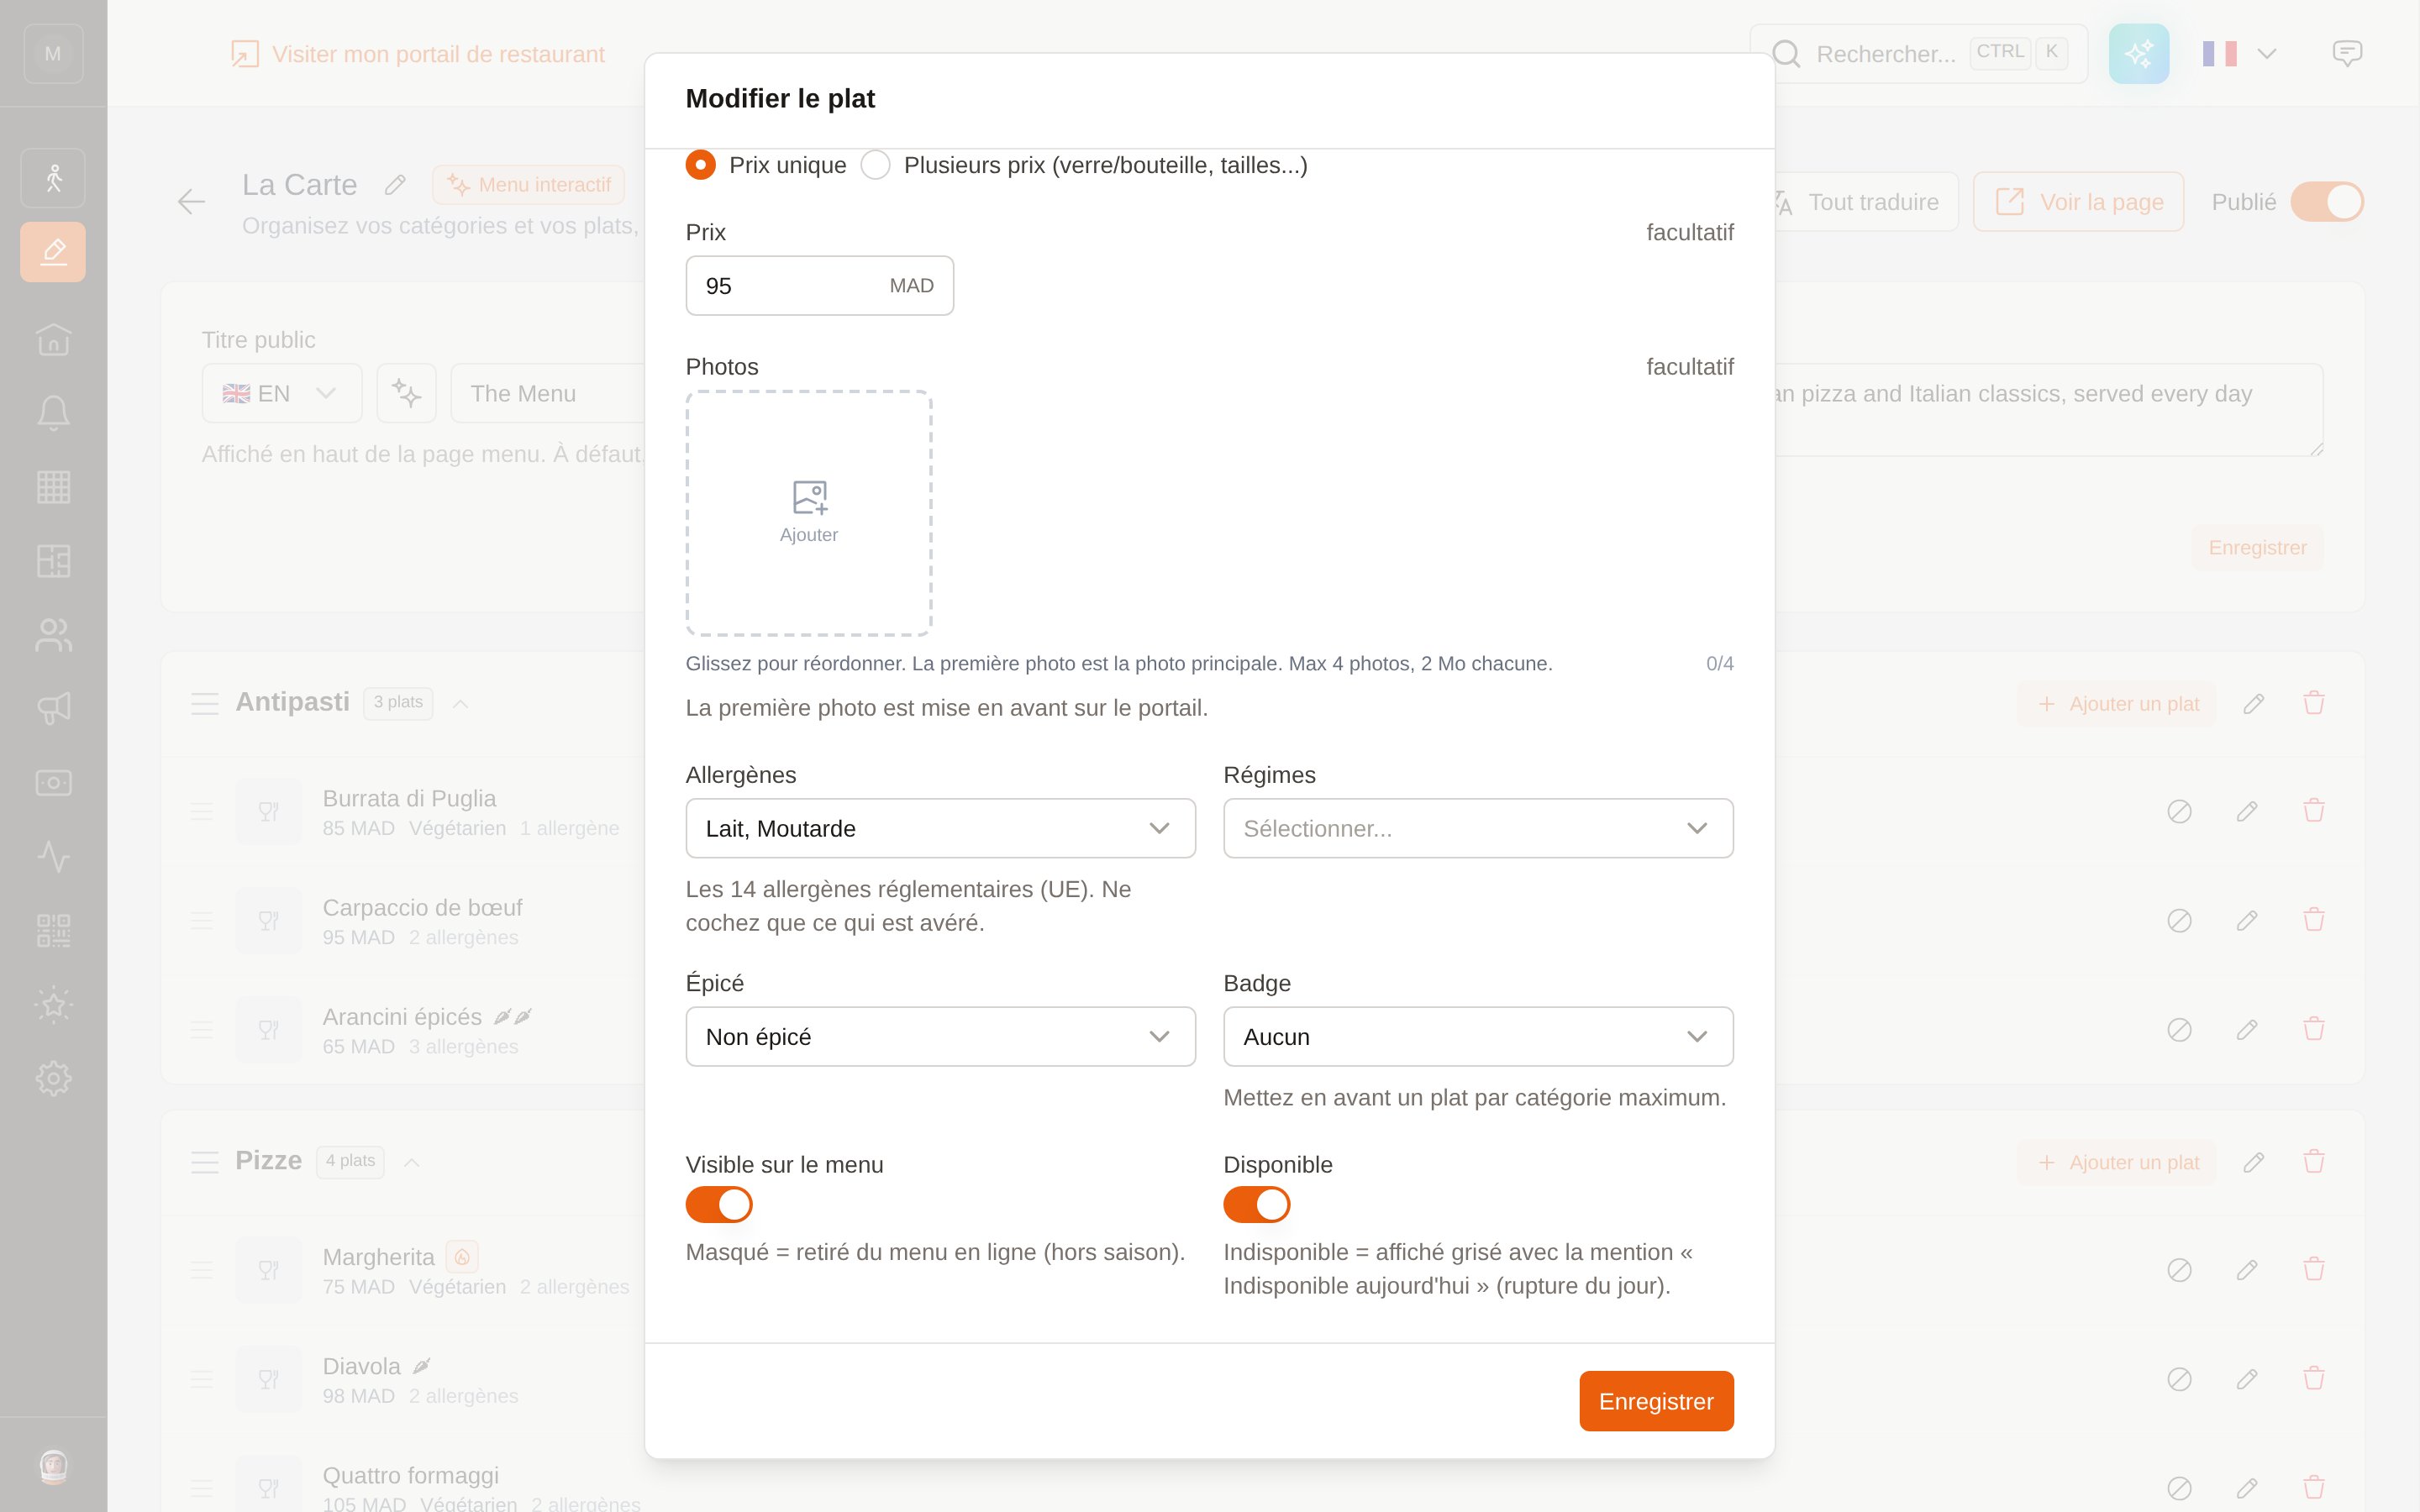Click the orange Enregistrer button in dialog
Viewport: 2420px width, 1512px height.
coord(1656,1401)
